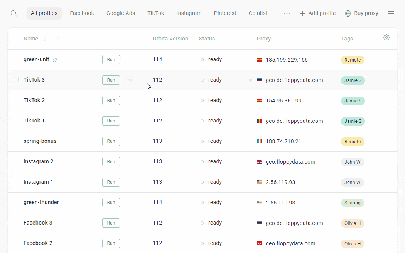This screenshot has height=253, width=405.
Task: Click the Jamie S tag on TikTok 2
Action: [x=353, y=101]
